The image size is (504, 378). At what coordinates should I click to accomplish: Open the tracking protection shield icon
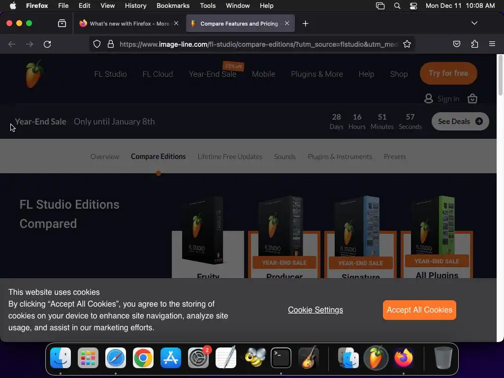tap(97, 44)
